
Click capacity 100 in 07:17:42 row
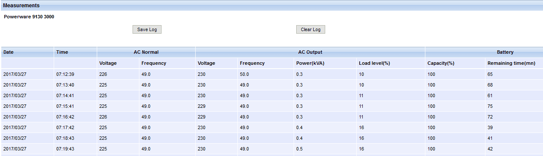coord(431,127)
